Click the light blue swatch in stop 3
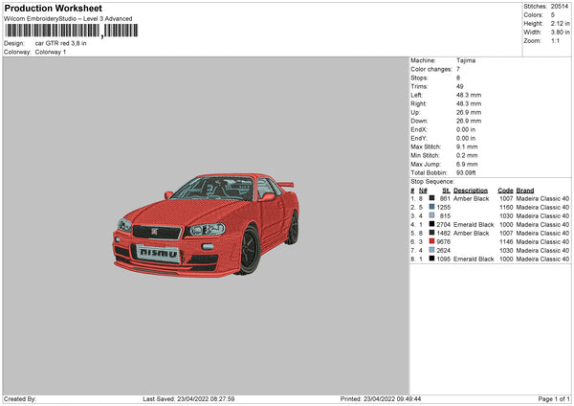 (x=431, y=215)
